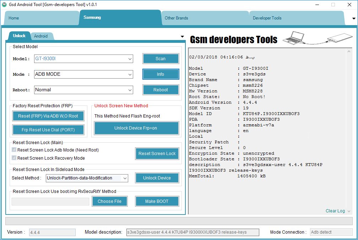
Task: Click the log line 'PDA : I9300IXXUBOF3'
Action: [234, 119]
